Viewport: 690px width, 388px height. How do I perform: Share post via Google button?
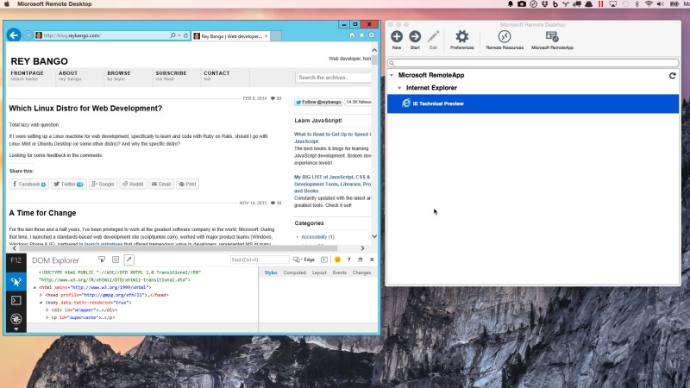pos(103,184)
